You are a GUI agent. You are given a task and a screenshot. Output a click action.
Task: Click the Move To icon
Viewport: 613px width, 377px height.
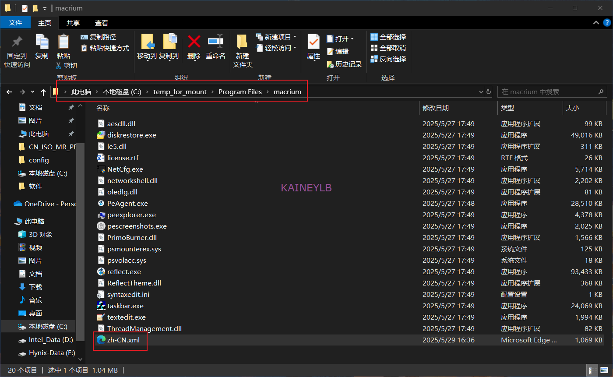pos(148,42)
